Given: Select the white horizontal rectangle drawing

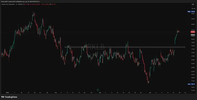Looking at the screenshot, I should (125, 47).
